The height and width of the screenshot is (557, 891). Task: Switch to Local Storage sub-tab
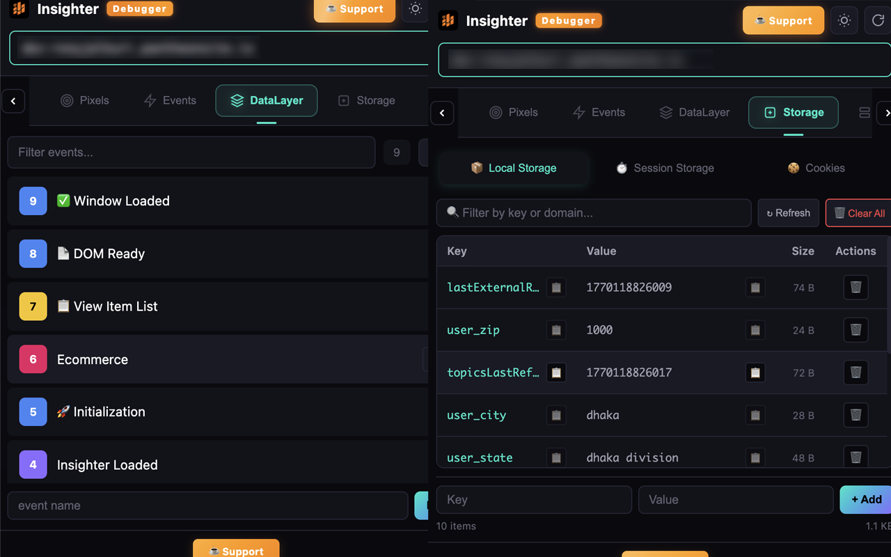pyautogui.click(x=514, y=168)
